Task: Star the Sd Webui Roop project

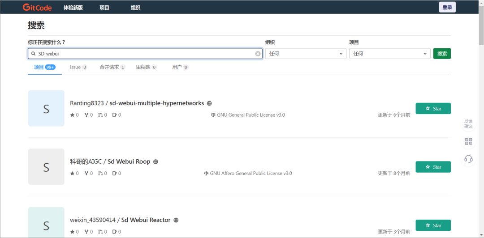Action: pyautogui.click(x=433, y=167)
